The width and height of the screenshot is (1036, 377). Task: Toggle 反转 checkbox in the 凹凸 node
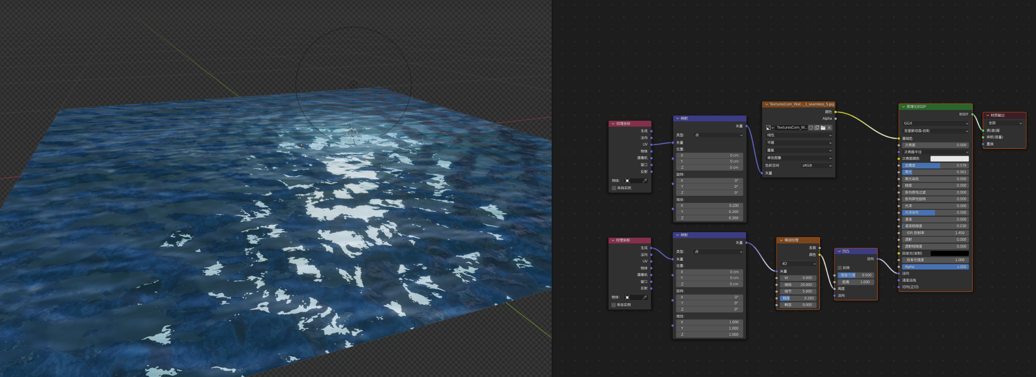click(x=839, y=268)
